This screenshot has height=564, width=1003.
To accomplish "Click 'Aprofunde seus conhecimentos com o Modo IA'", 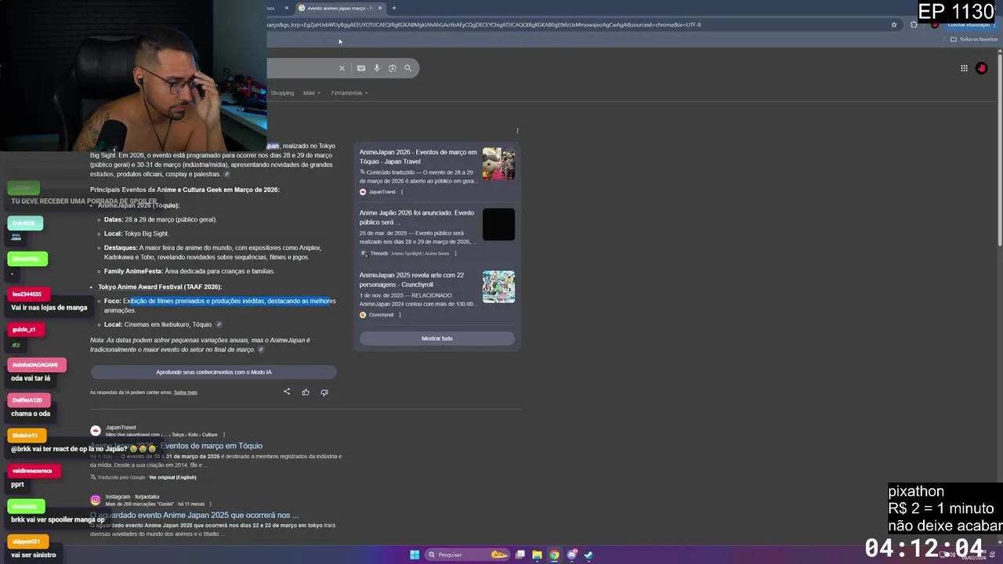I will point(214,372).
